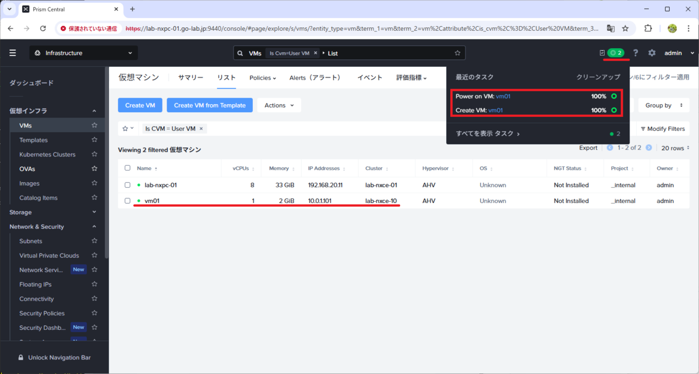The image size is (699, 374).
Task: Click the browser translate page icon
Action: [610, 28]
